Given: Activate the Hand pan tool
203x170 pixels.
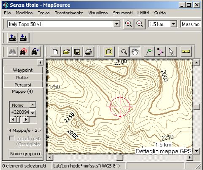Looking at the screenshot, I should pyautogui.click(x=135, y=52).
